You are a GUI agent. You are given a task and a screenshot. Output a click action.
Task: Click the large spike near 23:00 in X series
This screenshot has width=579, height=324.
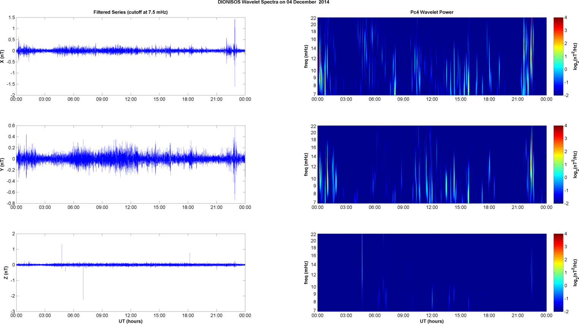tap(235, 52)
